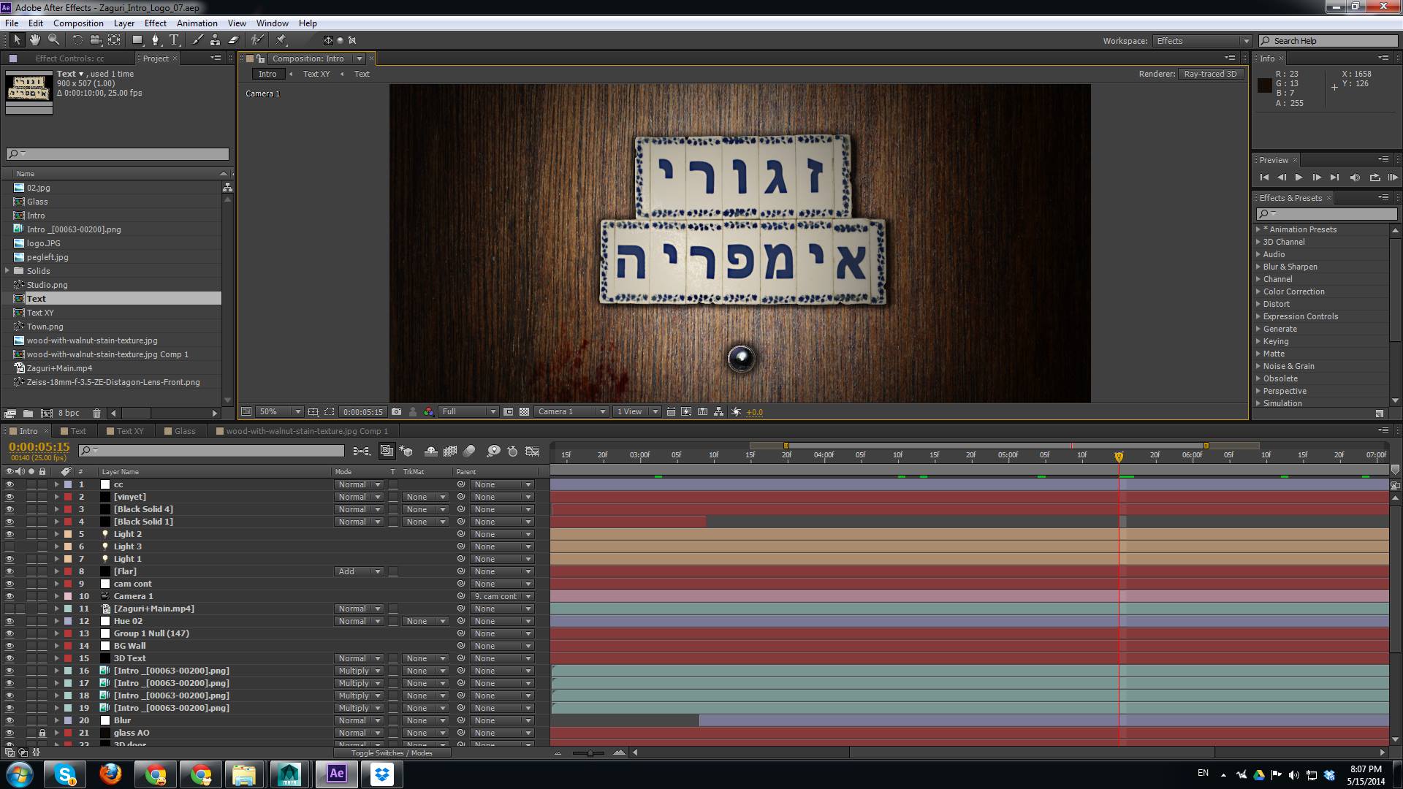Open Flar layer blending mode dropdown
Screen dimensions: 1403x789
[x=359, y=571]
